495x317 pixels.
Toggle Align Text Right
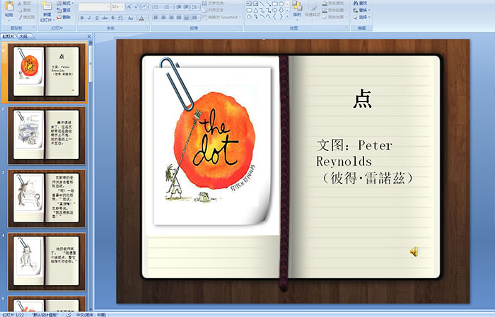[x=171, y=18]
